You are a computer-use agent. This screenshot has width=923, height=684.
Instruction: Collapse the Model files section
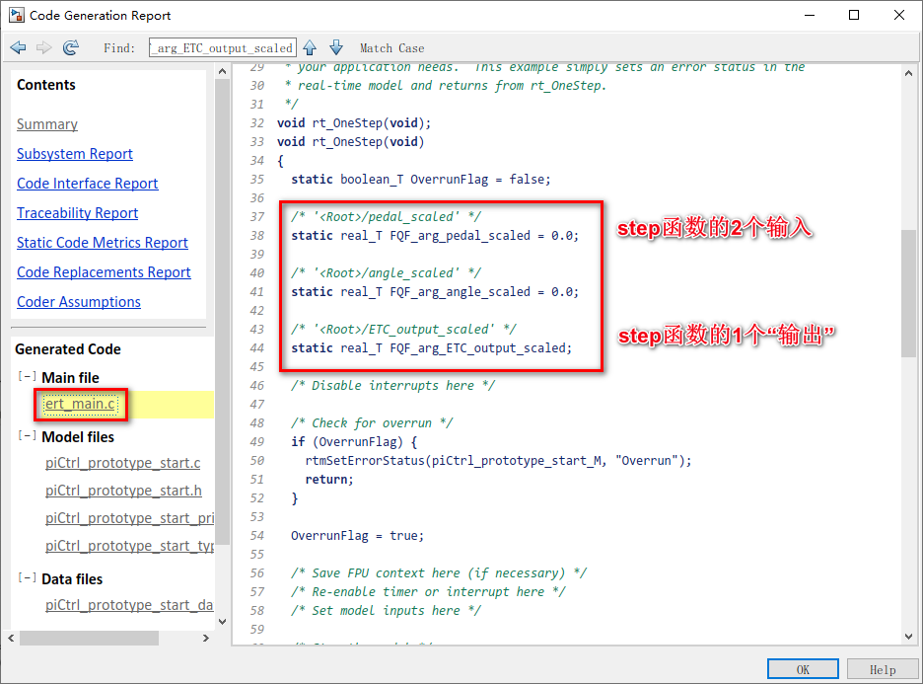click(27, 436)
